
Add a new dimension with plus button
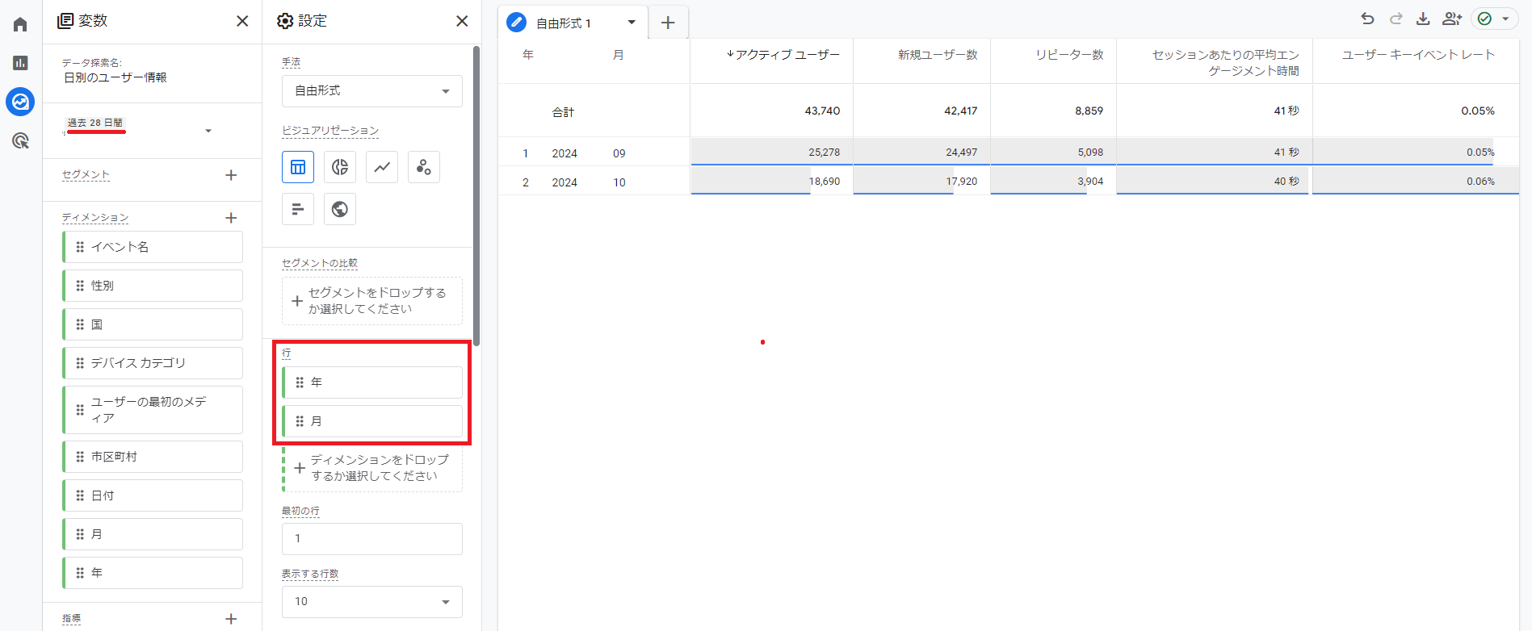tap(231, 218)
